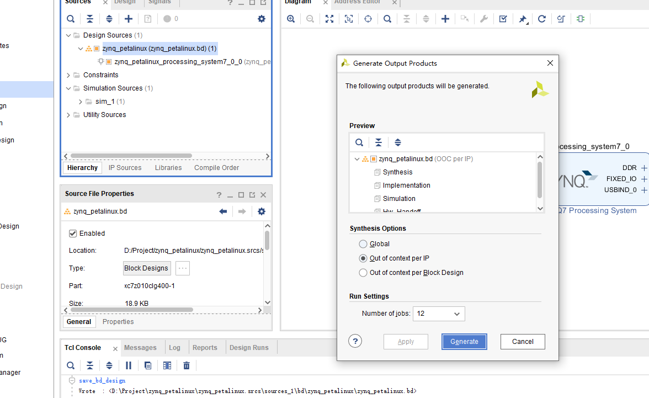The image size is (649, 398).
Task: Open the Log tab
Action: [x=174, y=347]
